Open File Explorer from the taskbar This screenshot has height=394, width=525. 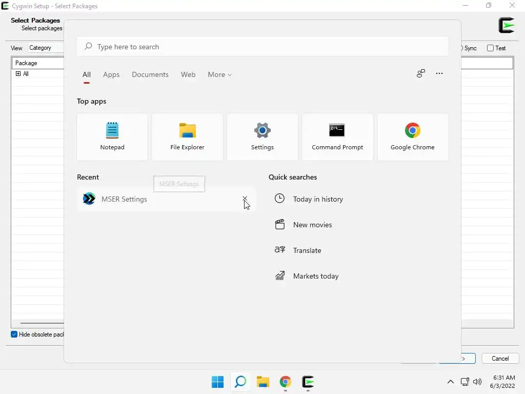(x=263, y=382)
